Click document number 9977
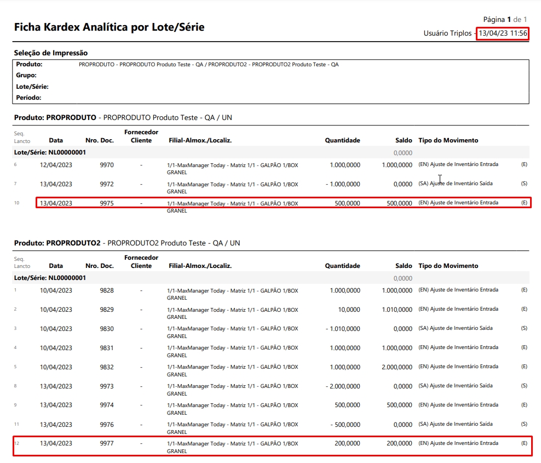541x463 pixels. point(107,443)
